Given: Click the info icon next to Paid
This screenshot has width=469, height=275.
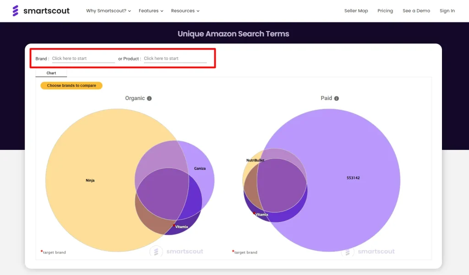Looking at the screenshot, I should click(337, 98).
